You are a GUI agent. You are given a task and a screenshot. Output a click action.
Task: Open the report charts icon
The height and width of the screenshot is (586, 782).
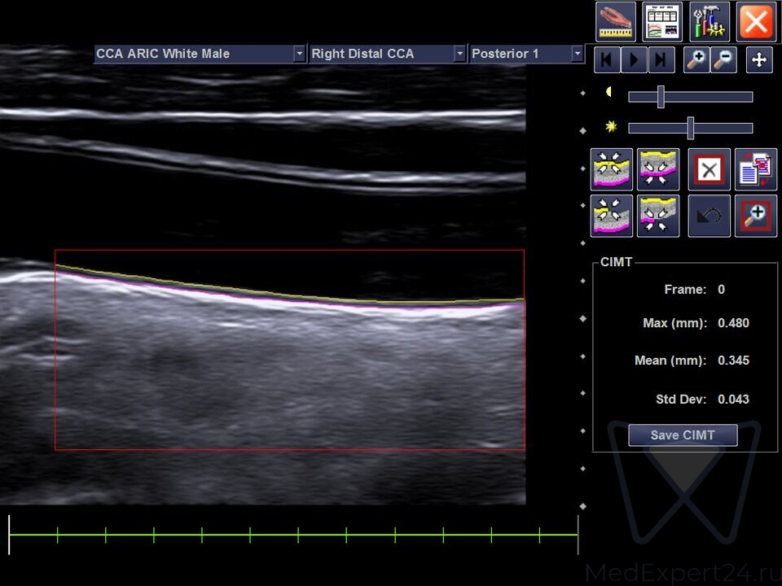662,22
